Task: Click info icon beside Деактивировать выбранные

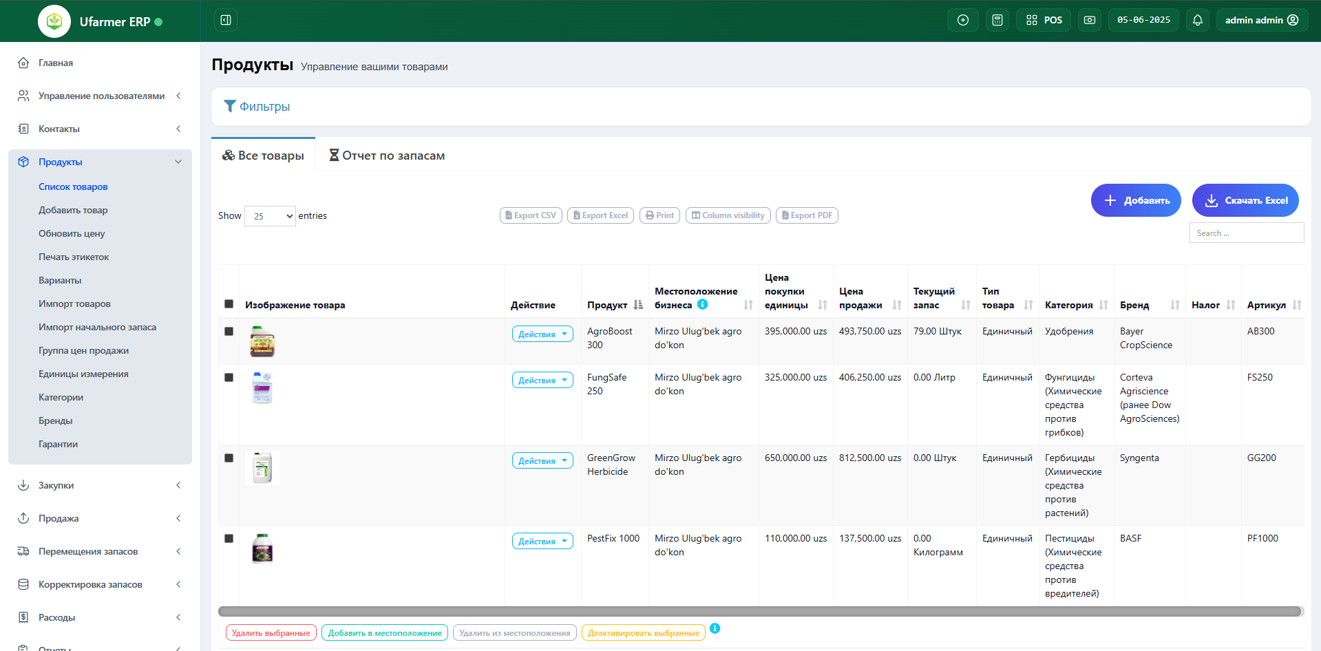Action: 715,628
